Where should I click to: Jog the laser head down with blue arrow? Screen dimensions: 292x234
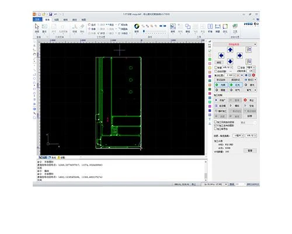(x=230, y=61)
